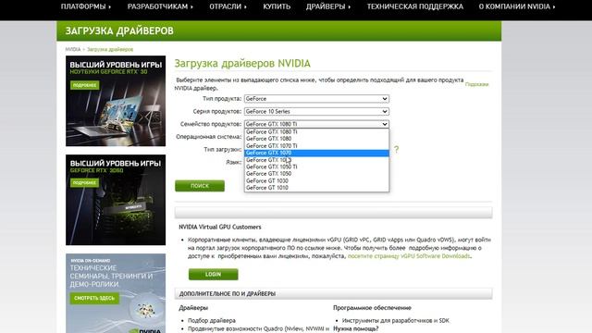The width and height of the screenshot is (592, 333).
Task: Open the vGPU Software Downloads link
Action: pos(409,256)
